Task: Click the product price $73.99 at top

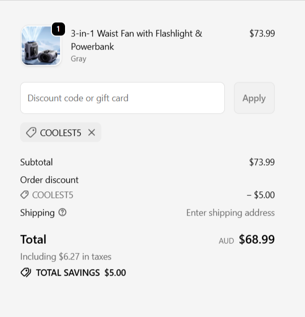Action: click(x=262, y=33)
